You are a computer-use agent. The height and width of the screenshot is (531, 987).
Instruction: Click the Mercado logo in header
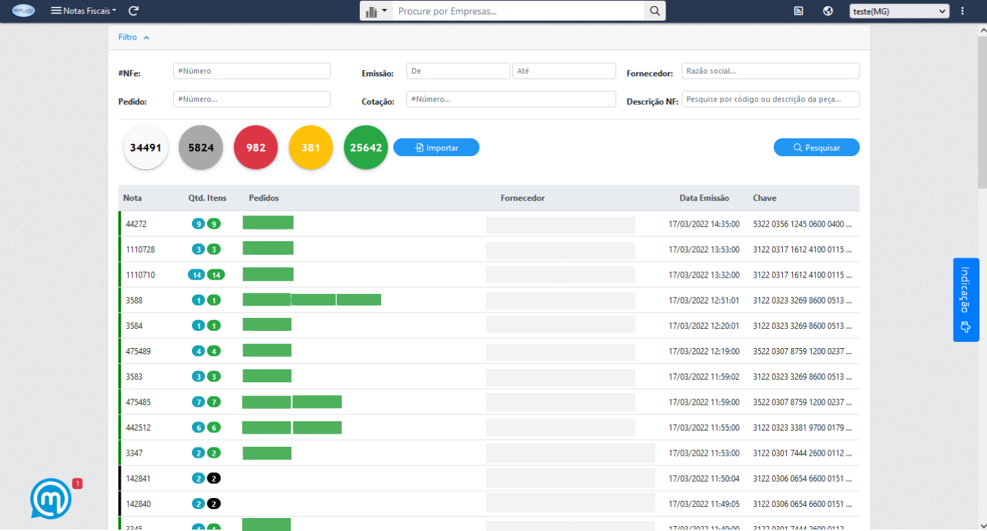click(23, 11)
